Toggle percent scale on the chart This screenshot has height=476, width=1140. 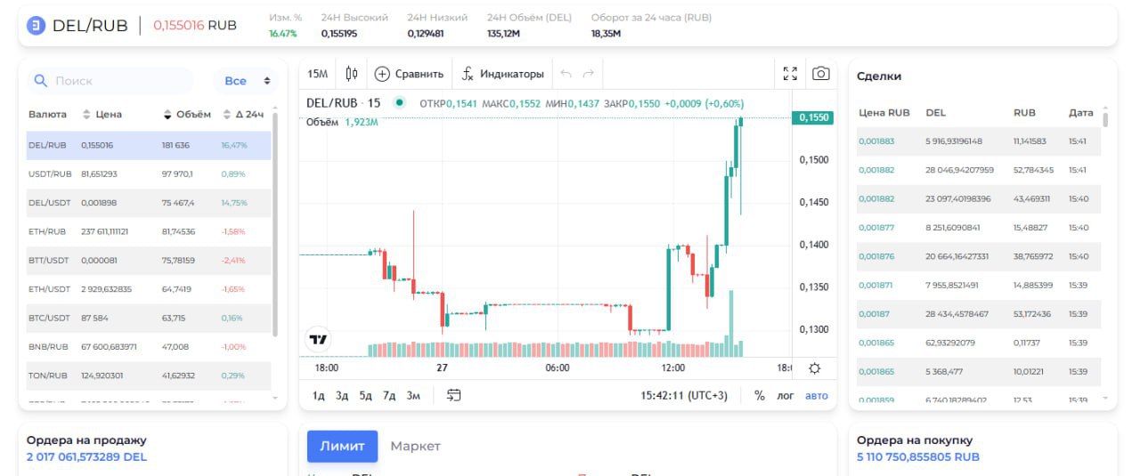click(x=760, y=395)
